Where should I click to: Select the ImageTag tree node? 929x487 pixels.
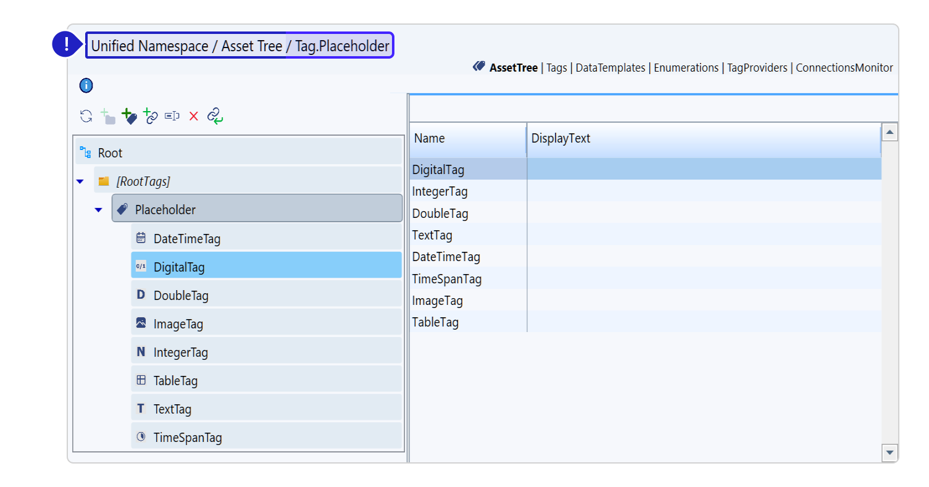click(178, 324)
